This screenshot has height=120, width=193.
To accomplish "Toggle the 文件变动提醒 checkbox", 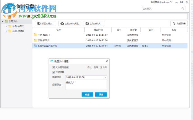I will point(53,67).
